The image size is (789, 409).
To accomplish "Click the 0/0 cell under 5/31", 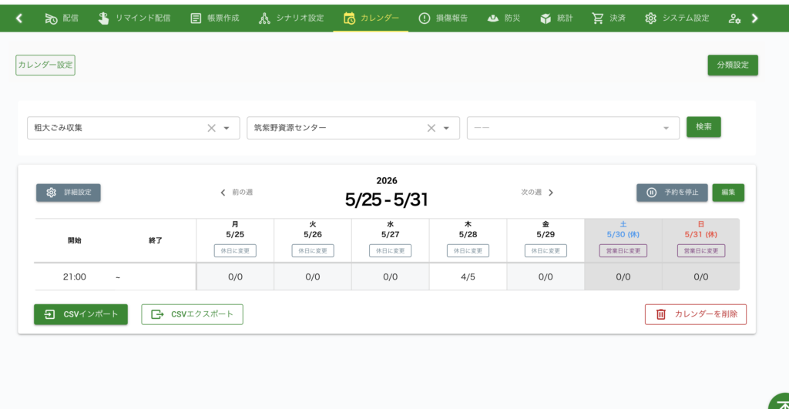I will [x=701, y=277].
